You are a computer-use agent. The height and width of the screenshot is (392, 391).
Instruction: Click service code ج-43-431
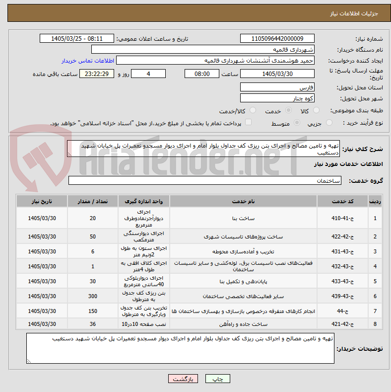pyautogui.click(x=342, y=251)
